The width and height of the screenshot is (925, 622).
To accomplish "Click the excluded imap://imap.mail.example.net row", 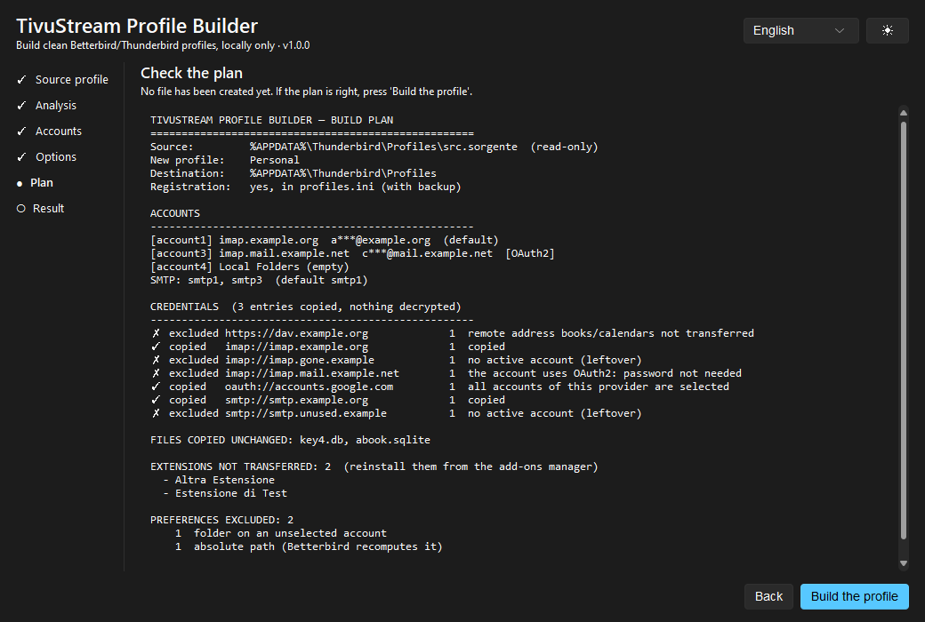I will tap(446, 374).
